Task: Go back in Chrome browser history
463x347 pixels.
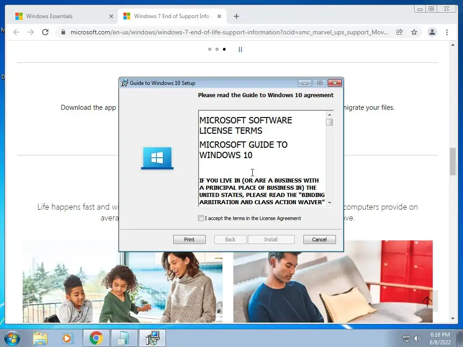Action: (x=16, y=32)
